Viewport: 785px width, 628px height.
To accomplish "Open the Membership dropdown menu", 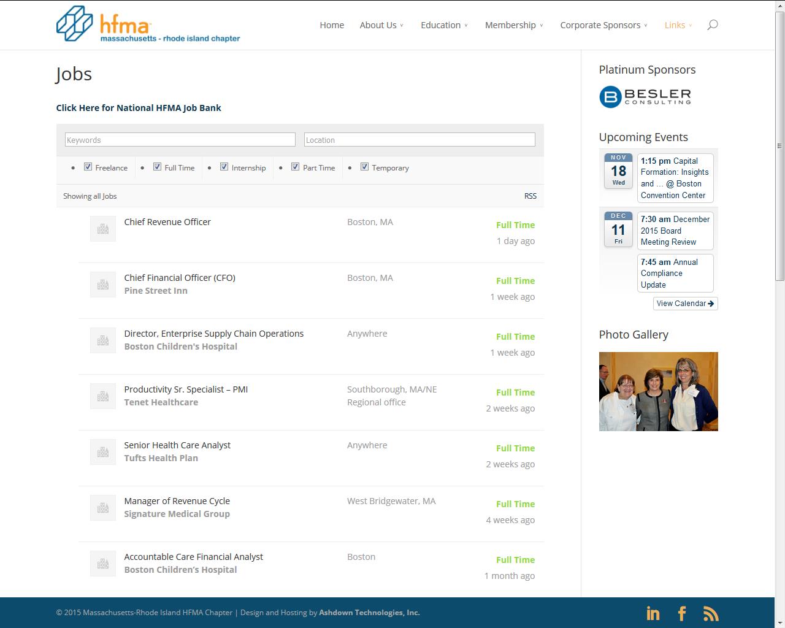I will point(514,25).
